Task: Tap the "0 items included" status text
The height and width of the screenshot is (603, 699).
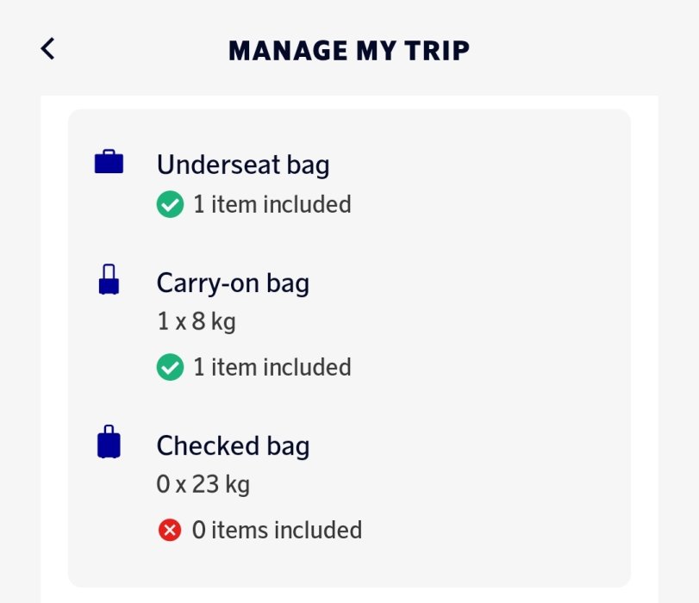Action: tap(277, 530)
